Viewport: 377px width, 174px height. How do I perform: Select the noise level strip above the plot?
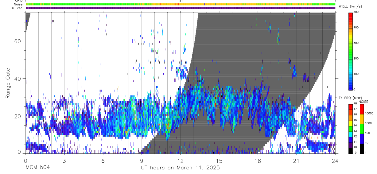point(181,4)
